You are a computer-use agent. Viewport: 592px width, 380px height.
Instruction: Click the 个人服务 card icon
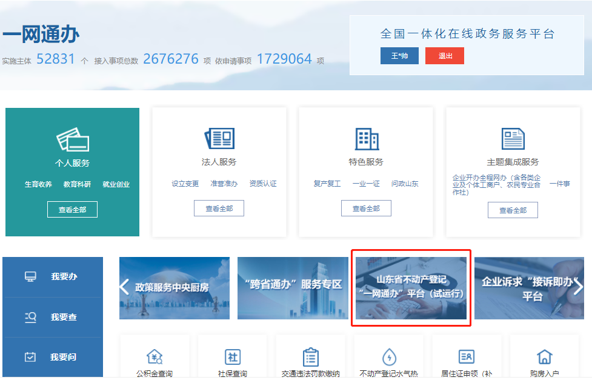coord(72,140)
